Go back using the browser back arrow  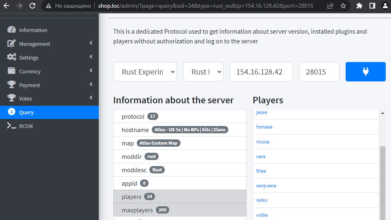click(x=6, y=6)
